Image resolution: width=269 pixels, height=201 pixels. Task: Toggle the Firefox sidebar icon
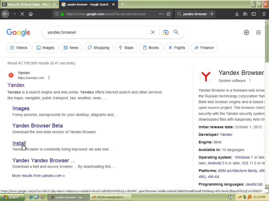254,14
